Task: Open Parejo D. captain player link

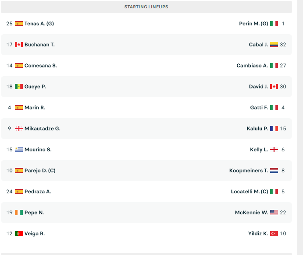Action: click(40, 171)
